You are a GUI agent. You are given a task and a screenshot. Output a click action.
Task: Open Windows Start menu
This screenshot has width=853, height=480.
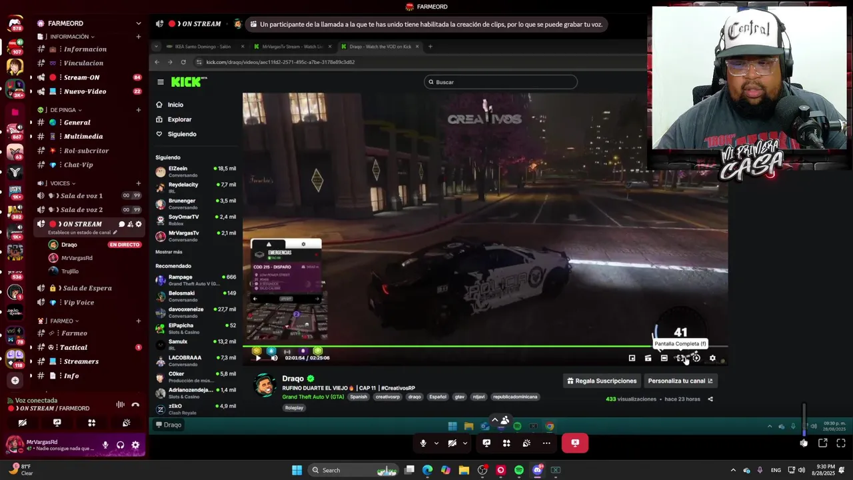tap(297, 470)
